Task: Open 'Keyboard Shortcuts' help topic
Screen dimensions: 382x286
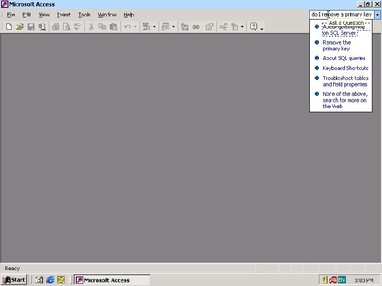Action: [x=345, y=68]
